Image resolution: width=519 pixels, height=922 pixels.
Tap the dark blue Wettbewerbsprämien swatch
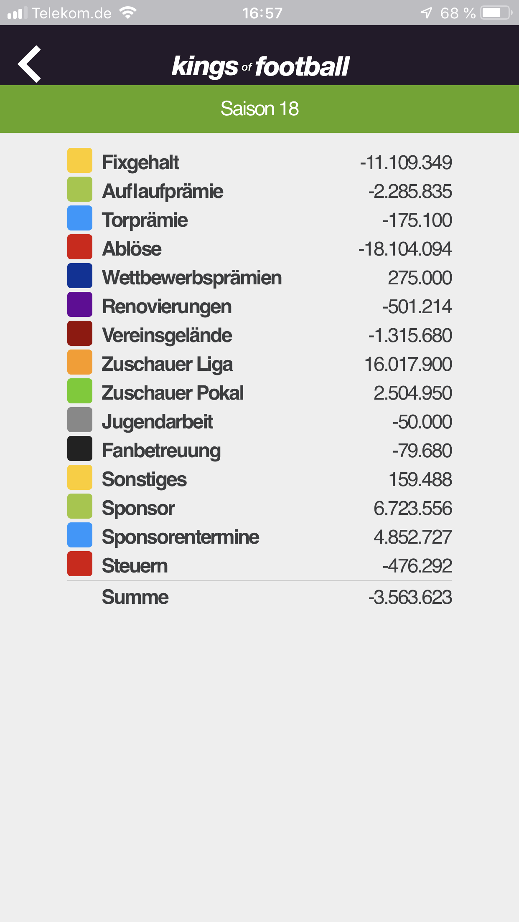[x=80, y=276]
